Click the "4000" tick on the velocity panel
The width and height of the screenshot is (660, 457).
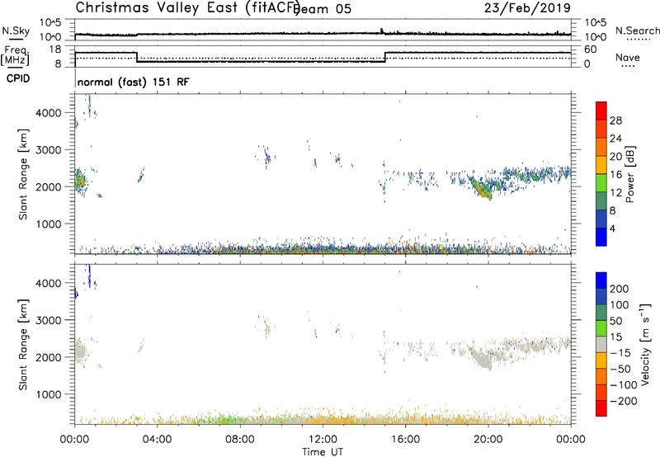(x=49, y=283)
